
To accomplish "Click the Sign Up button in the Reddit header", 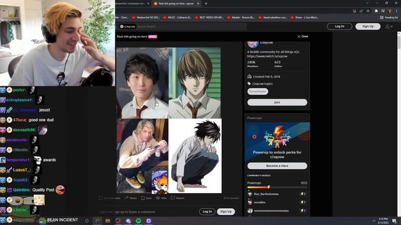I will point(368,26).
